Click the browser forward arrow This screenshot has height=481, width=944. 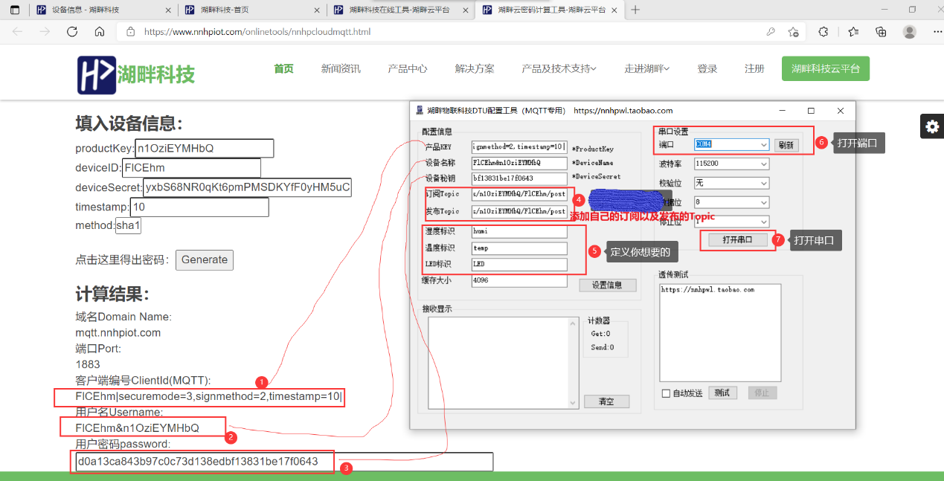pos(45,32)
